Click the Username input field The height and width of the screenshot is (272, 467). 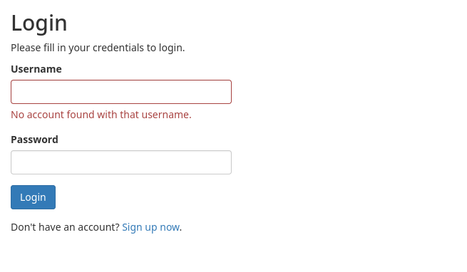tap(121, 92)
